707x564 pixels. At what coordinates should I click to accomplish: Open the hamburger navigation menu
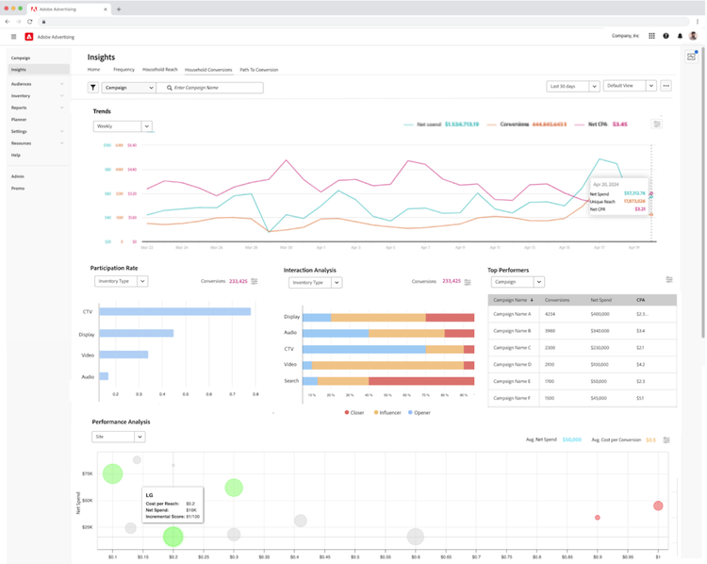13,36
